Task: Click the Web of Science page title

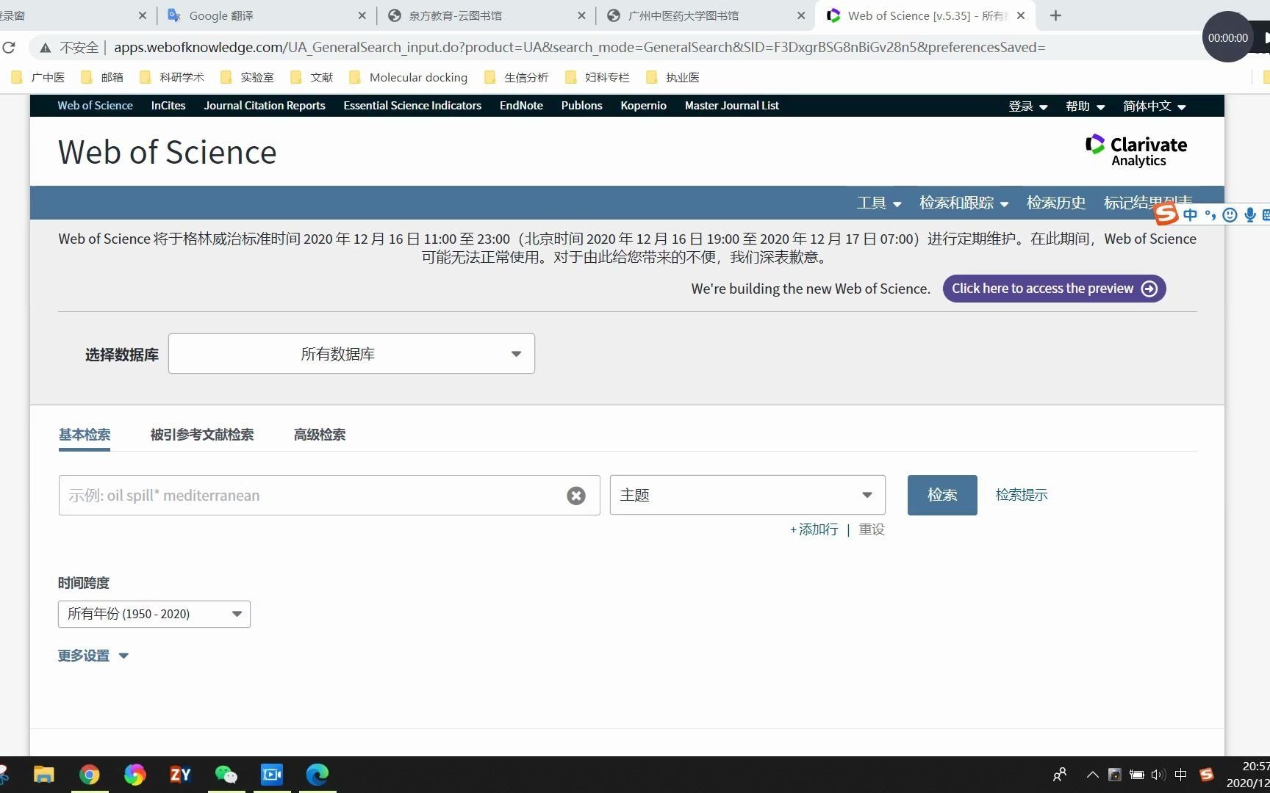Action: point(168,152)
